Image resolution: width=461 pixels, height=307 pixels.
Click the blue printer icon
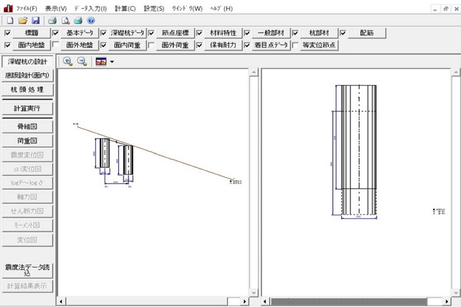(x=78, y=21)
